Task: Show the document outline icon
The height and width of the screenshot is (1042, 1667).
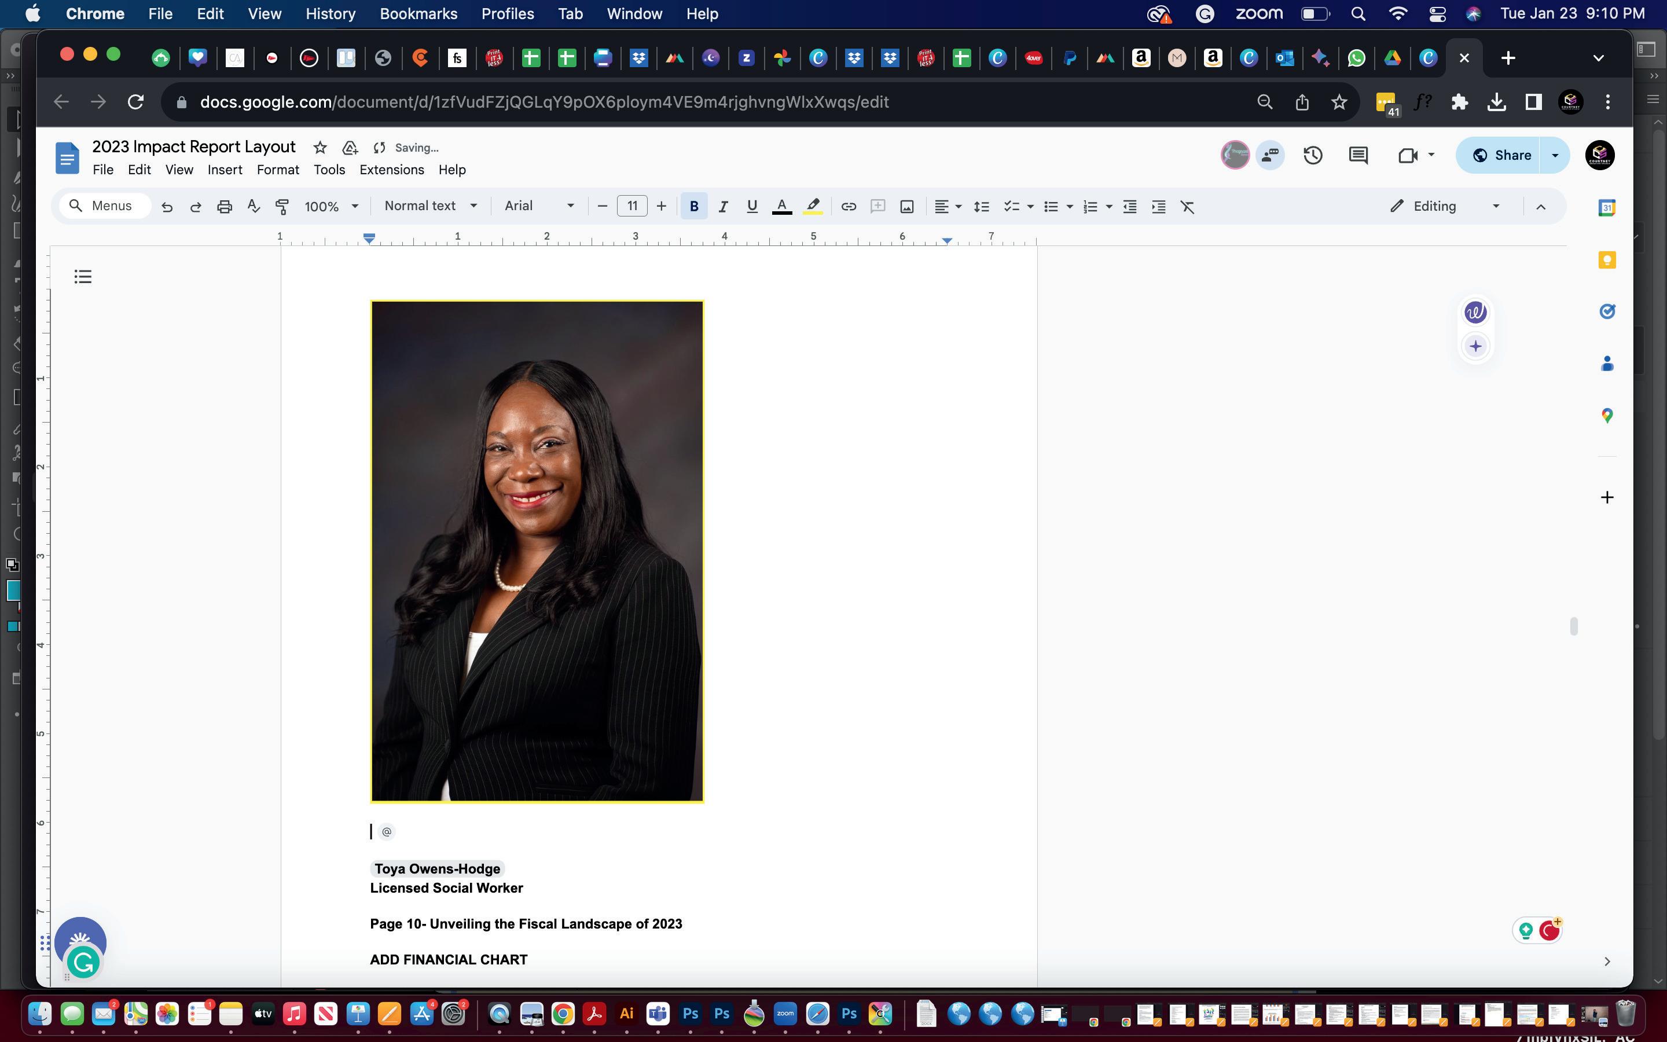Action: click(x=83, y=277)
